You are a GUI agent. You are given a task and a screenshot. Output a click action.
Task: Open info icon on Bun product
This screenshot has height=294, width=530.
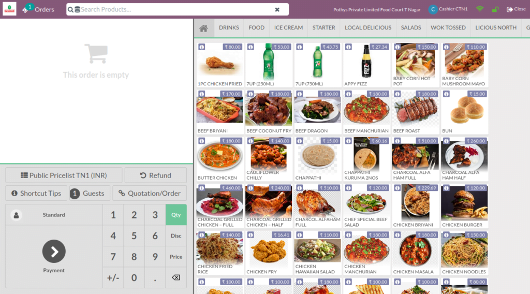[x=447, y=94]
